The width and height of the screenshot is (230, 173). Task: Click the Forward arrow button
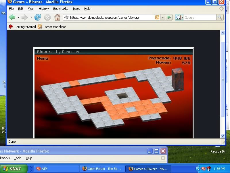[24, 18]
